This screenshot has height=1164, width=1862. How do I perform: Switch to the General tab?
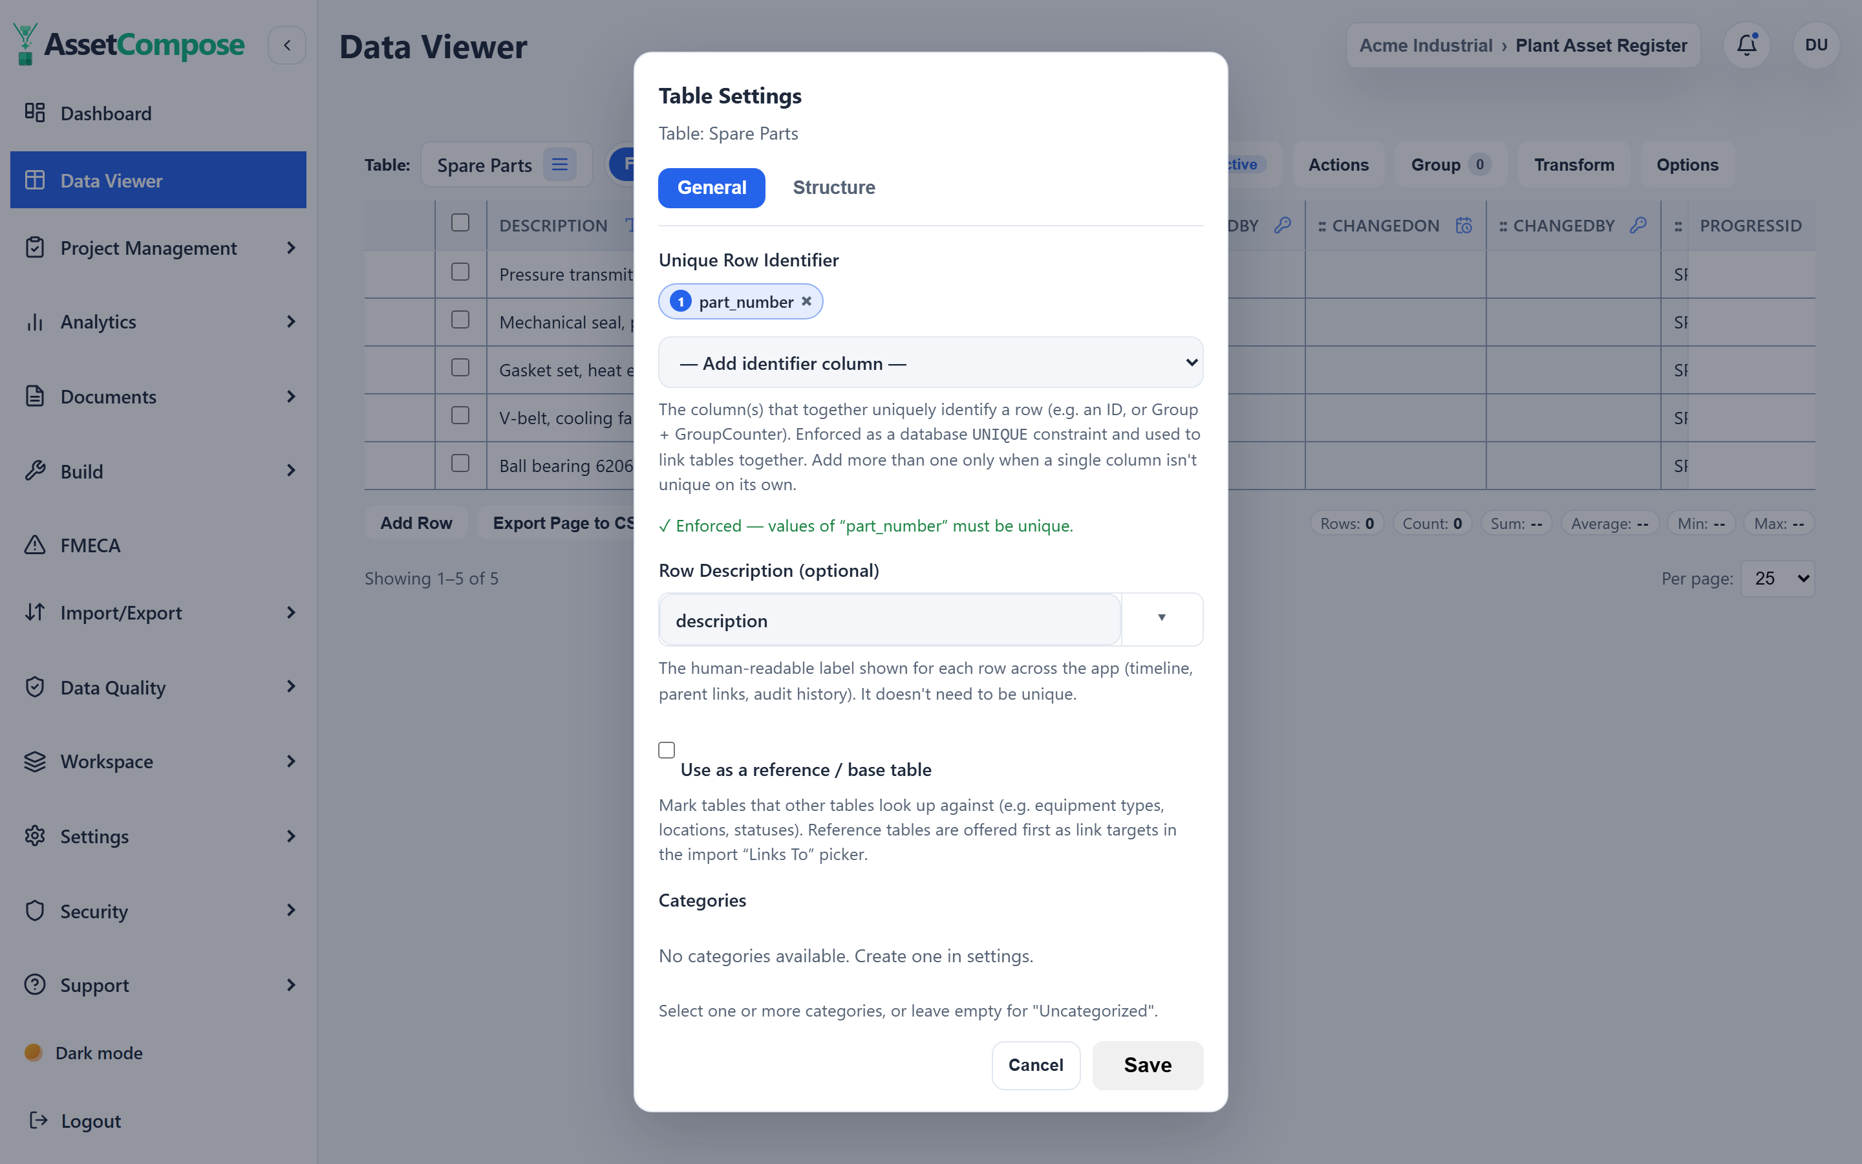[712, 187]
